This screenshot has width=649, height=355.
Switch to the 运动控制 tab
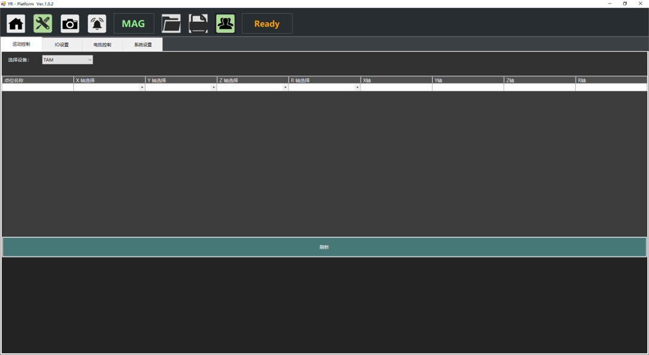coord(21,44)
